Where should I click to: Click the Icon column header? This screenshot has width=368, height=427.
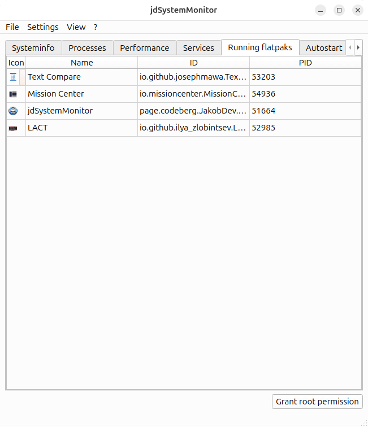(x=16, y=63)
